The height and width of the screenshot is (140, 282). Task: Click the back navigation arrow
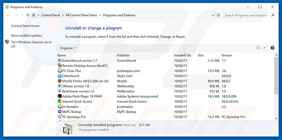[x=8, y=15]
